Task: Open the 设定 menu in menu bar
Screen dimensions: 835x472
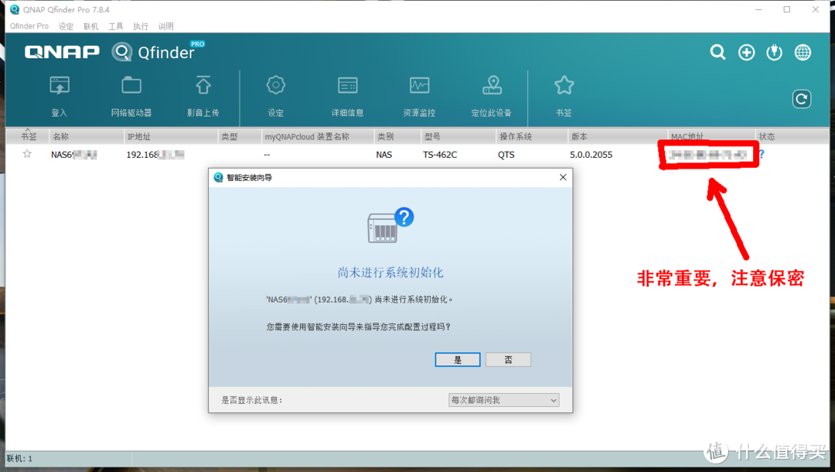Action: [66, 26]
